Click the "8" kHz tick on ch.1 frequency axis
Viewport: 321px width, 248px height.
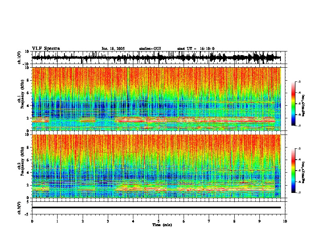pyautogui.click(x=28, y=80)
